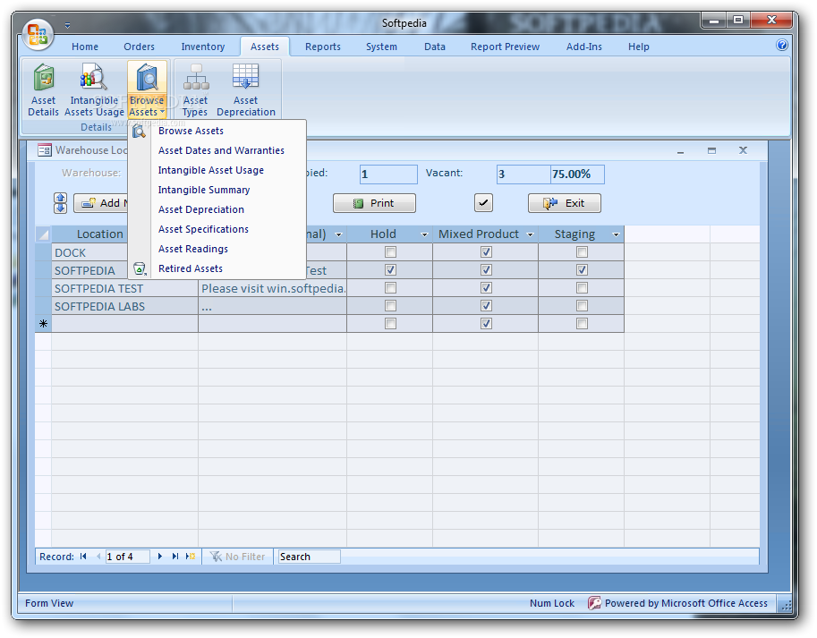Go to previous record arrow

98,557
